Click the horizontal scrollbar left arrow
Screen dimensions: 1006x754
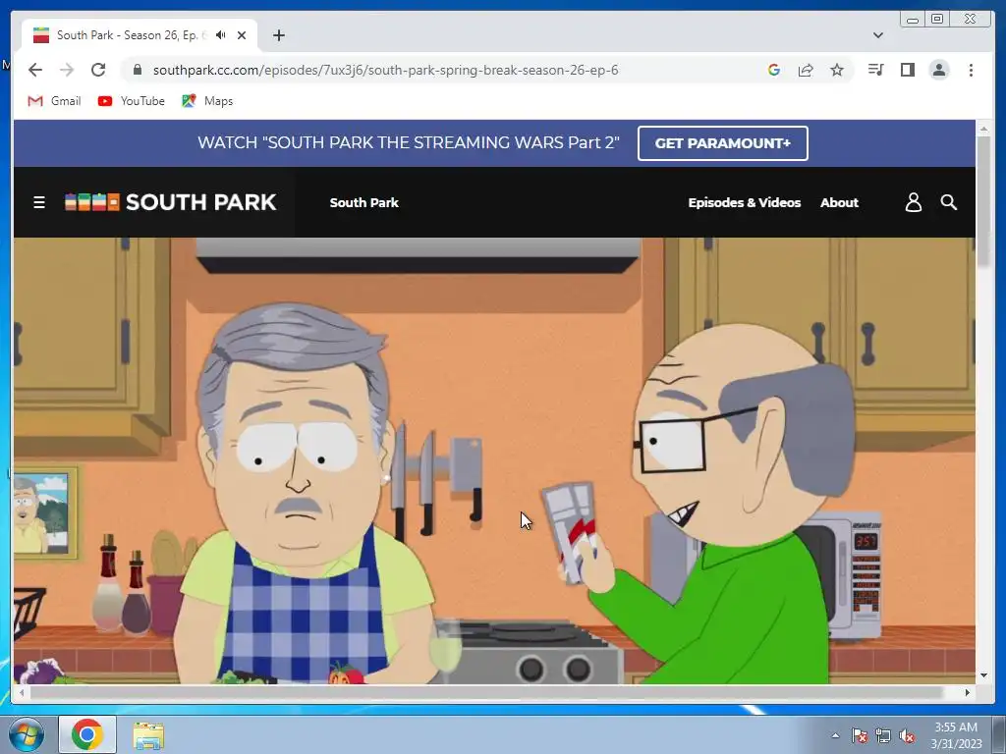point(22,692)
